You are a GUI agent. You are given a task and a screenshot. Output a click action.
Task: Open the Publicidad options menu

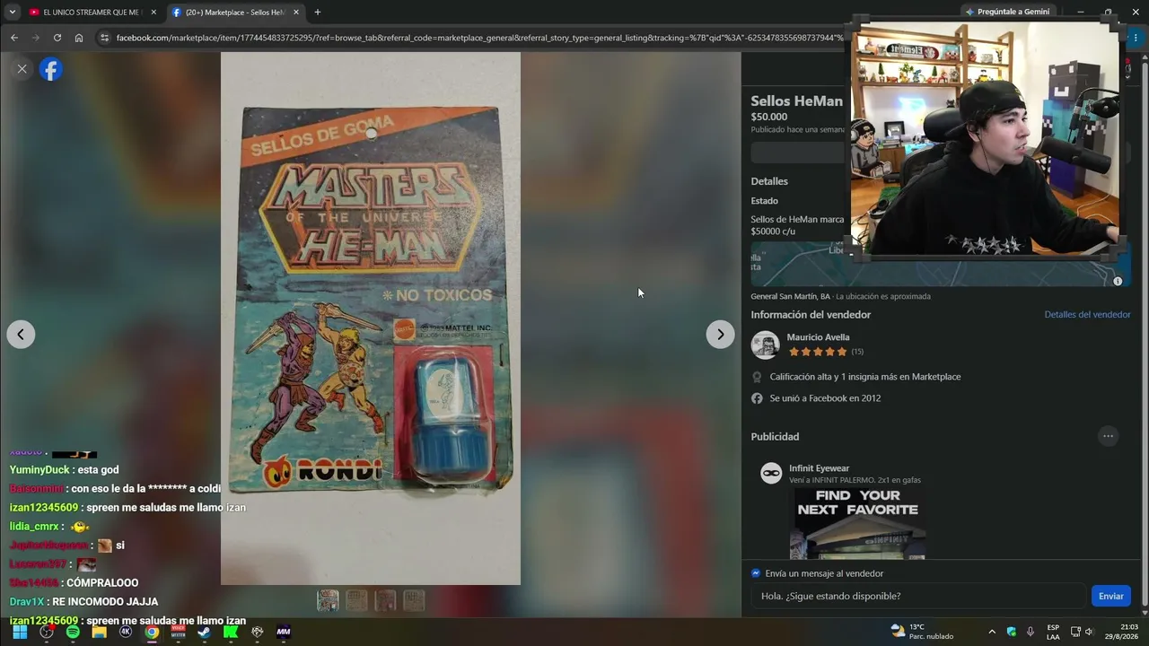(x=1108, y=437)
